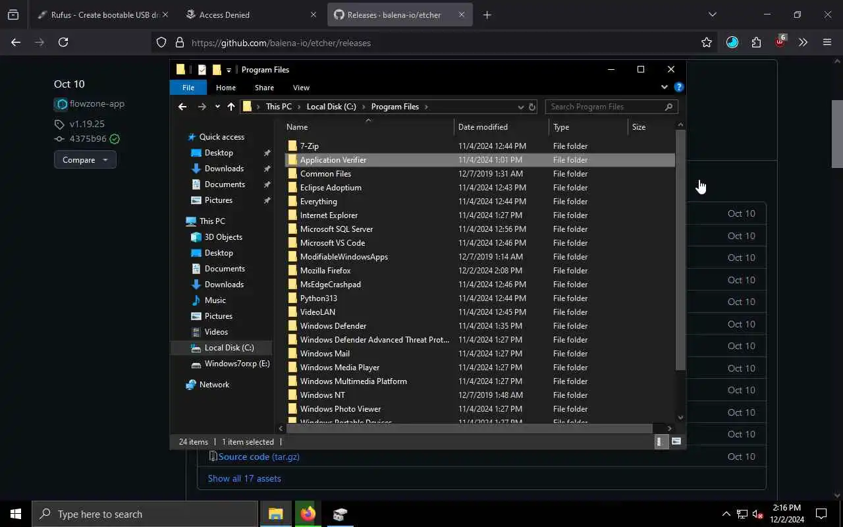
Task: Select the Mozilla Firefox folder
Action: click(x=481, y=271)
